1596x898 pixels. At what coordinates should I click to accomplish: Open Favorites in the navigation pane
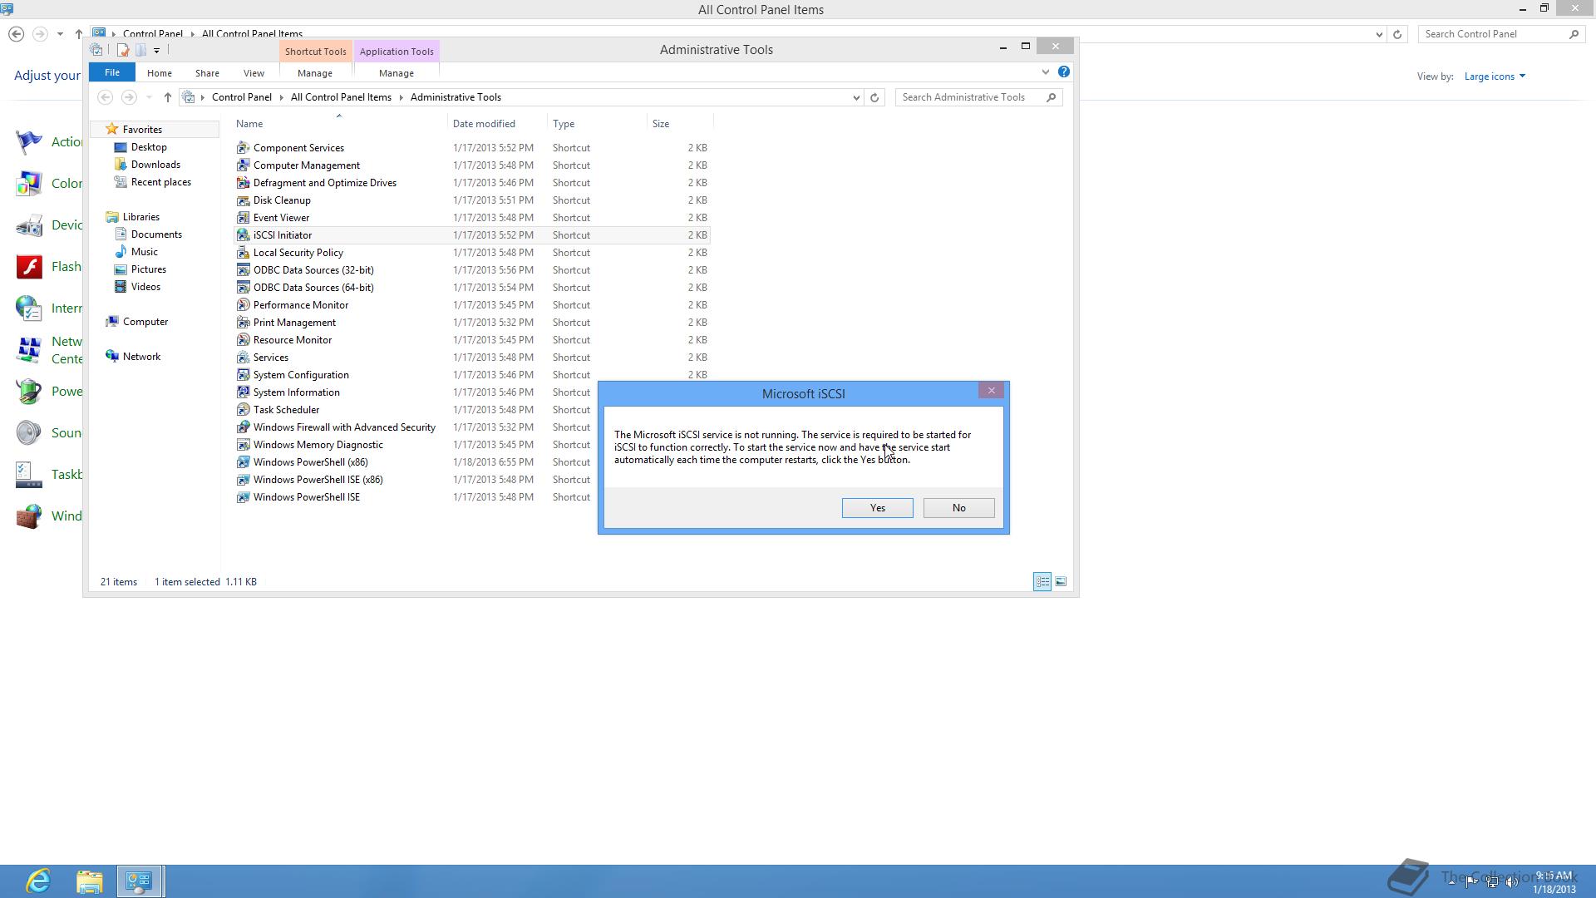click(x=142, y=130)
